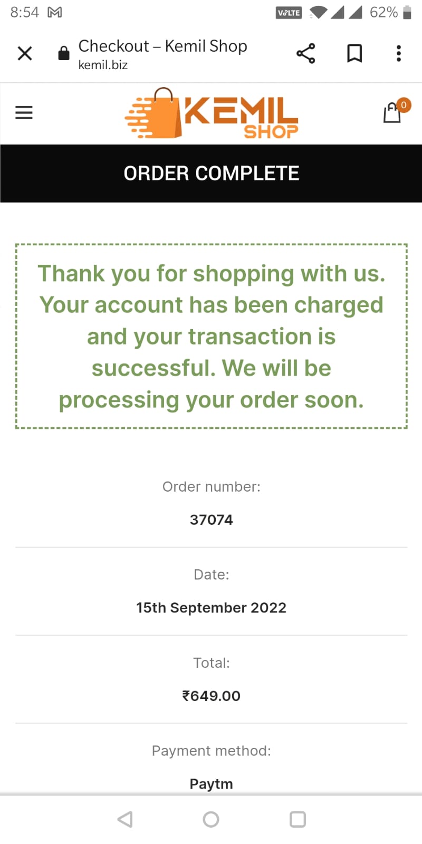The width and height of the screenshot is (422, 844).
Task: Tap the lock icon for site security
Action: click(64, 53)
